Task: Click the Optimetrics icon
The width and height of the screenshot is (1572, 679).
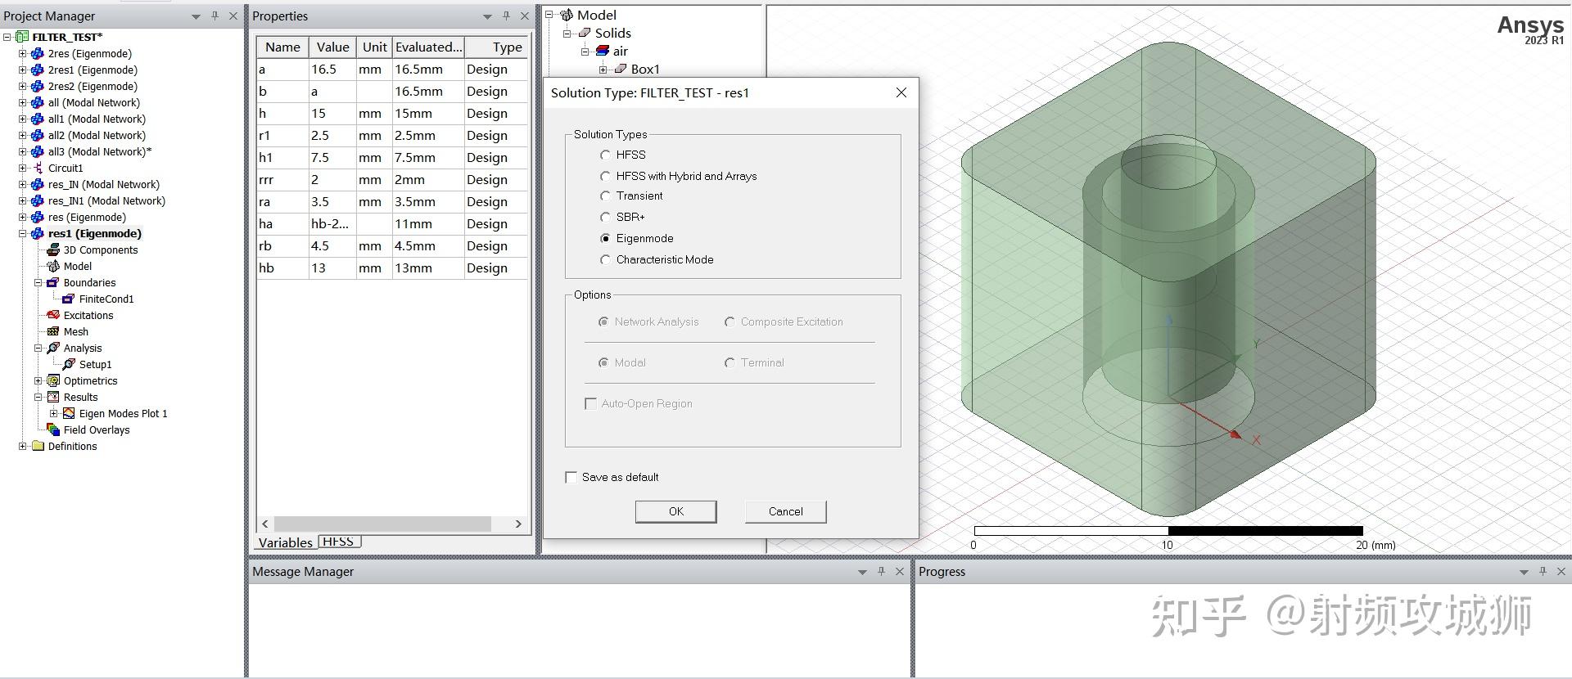Action: [x=53, y=380]
